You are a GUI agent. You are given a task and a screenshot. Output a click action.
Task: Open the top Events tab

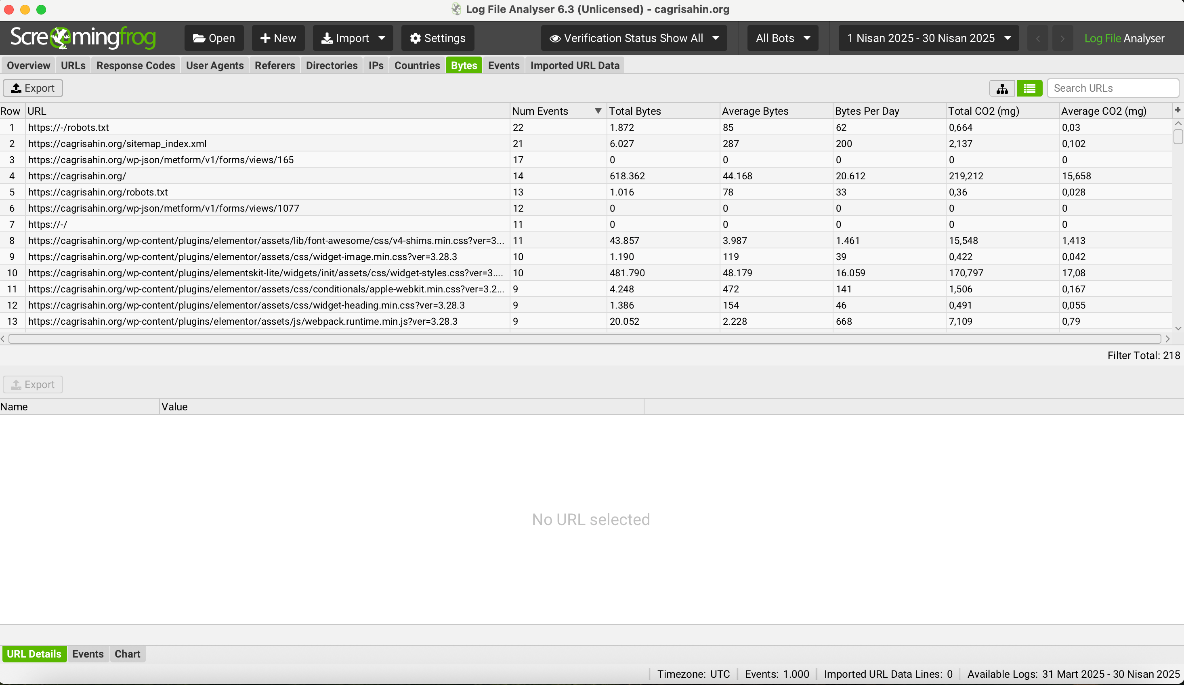(504, 65)
